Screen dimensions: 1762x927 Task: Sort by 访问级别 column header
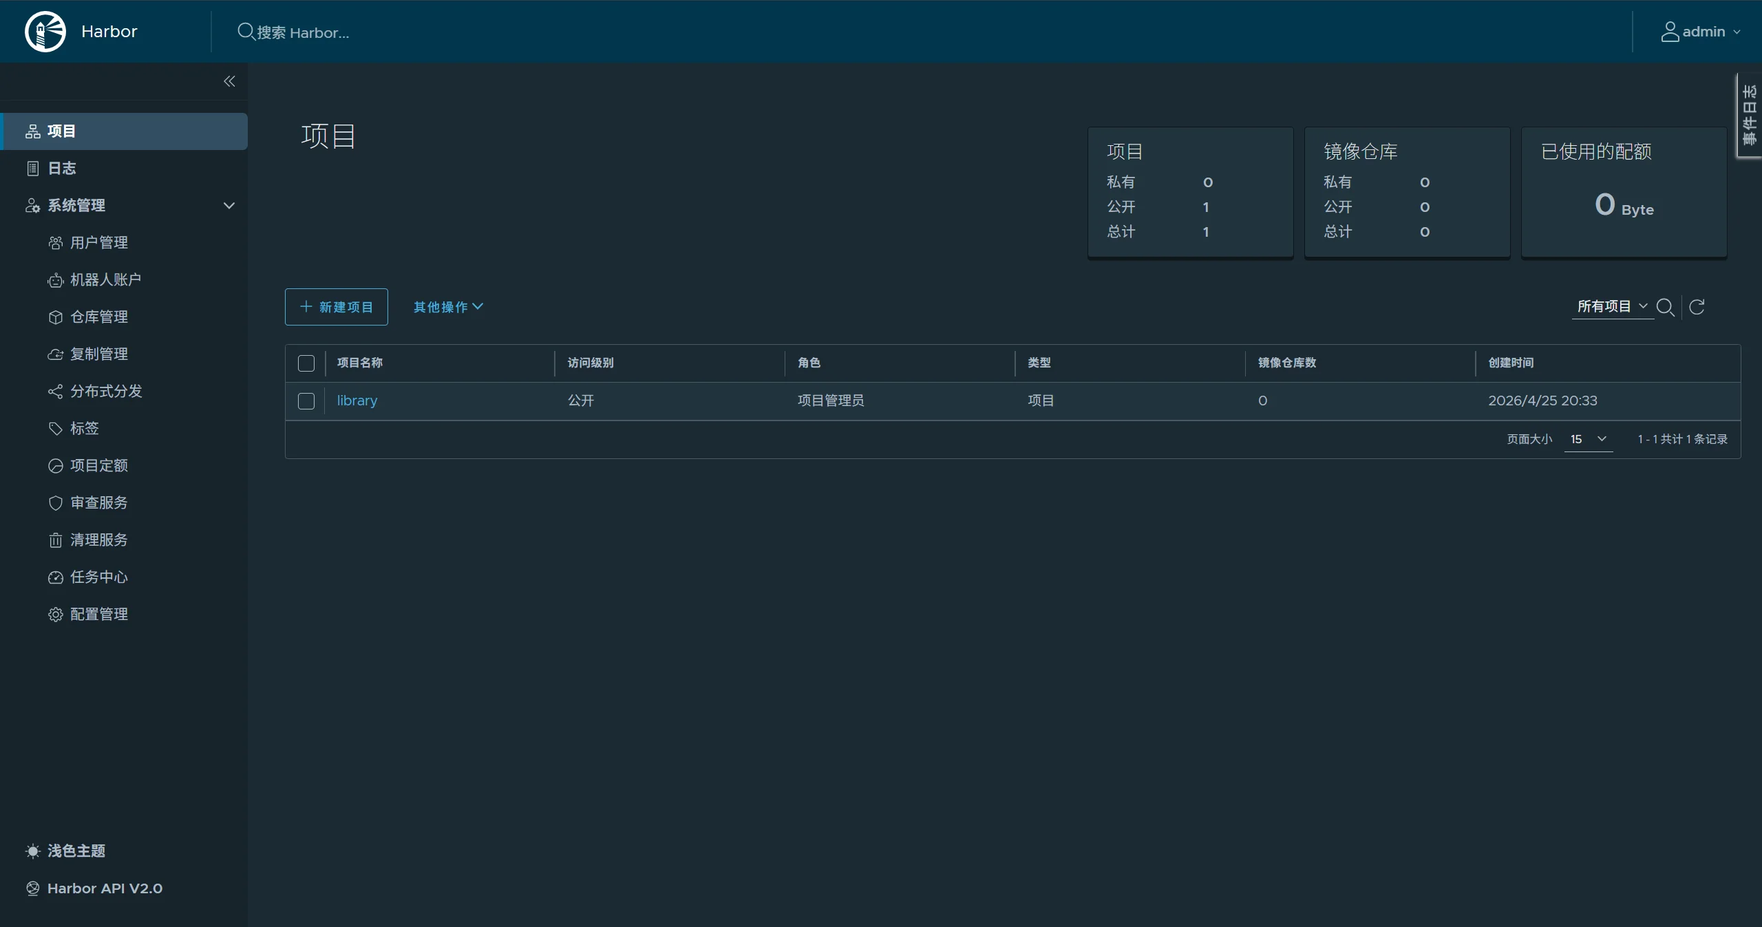[591, 363]
